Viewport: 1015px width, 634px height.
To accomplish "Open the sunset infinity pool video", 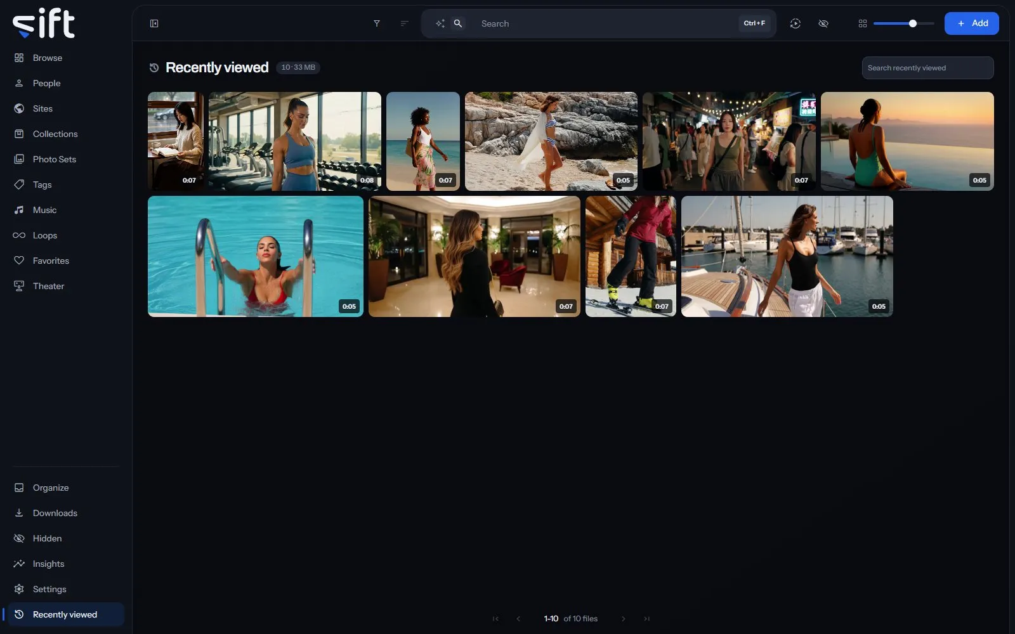I will 907,141.
